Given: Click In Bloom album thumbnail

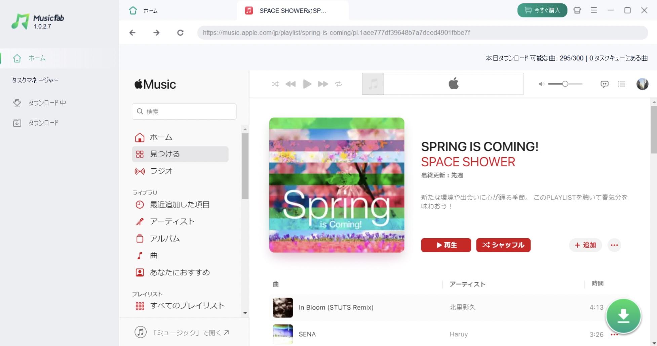Looking at the screenshot, I should pyautogui.click(x=283, y=307).
